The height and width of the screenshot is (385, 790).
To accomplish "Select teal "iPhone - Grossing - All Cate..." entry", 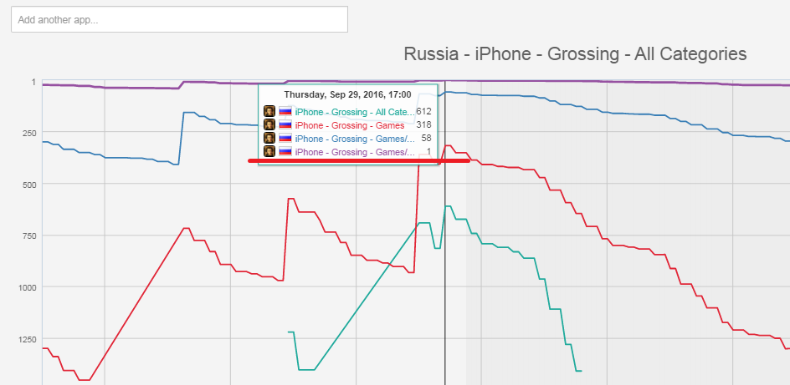I will pos(355,112).
